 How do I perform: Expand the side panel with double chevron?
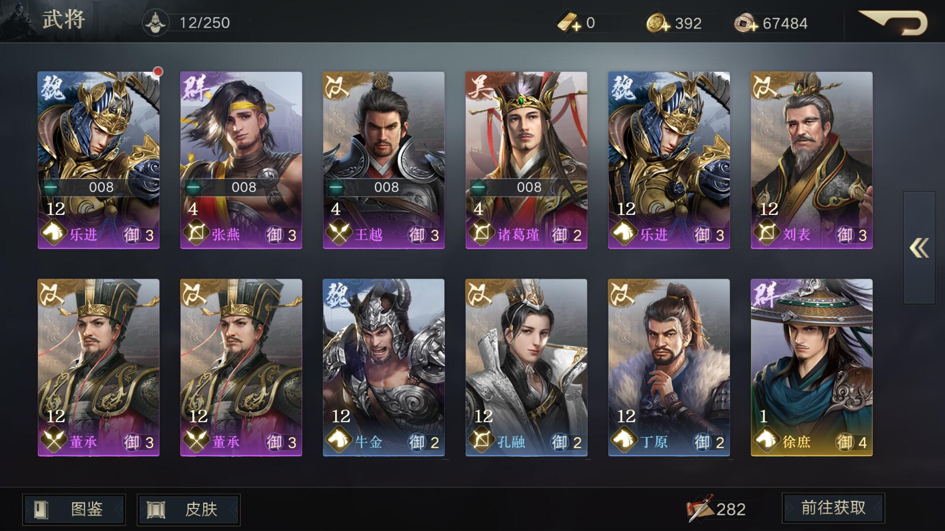click(x=919, y=248)
